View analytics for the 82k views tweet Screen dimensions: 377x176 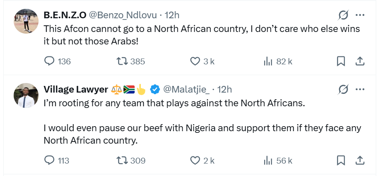pyautogui.click(x=268, y=61)
